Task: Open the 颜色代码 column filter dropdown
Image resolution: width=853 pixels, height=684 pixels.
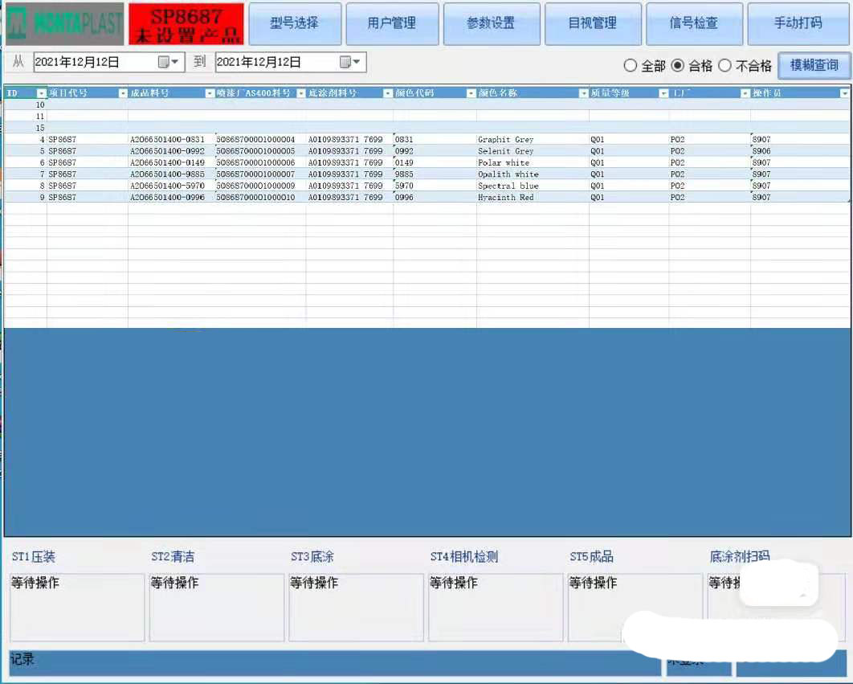Action: [471, 93]
